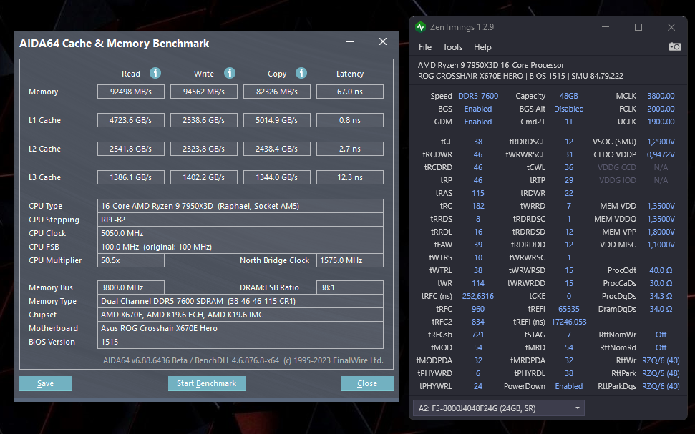Image resolution: width=695 pixels, height=434 pixels.
Task: Close the AIDA64 benchmark window
Action: pos(383,41)
